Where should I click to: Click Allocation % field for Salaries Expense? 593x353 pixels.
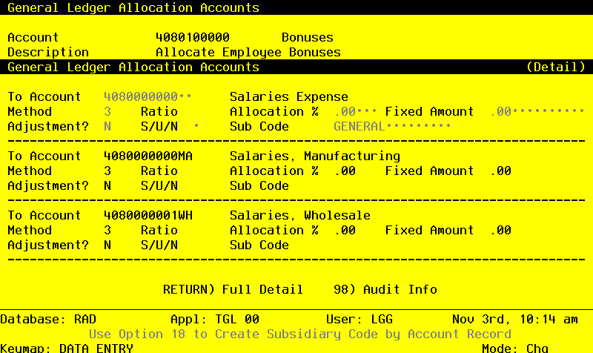[x=356, y=112]
